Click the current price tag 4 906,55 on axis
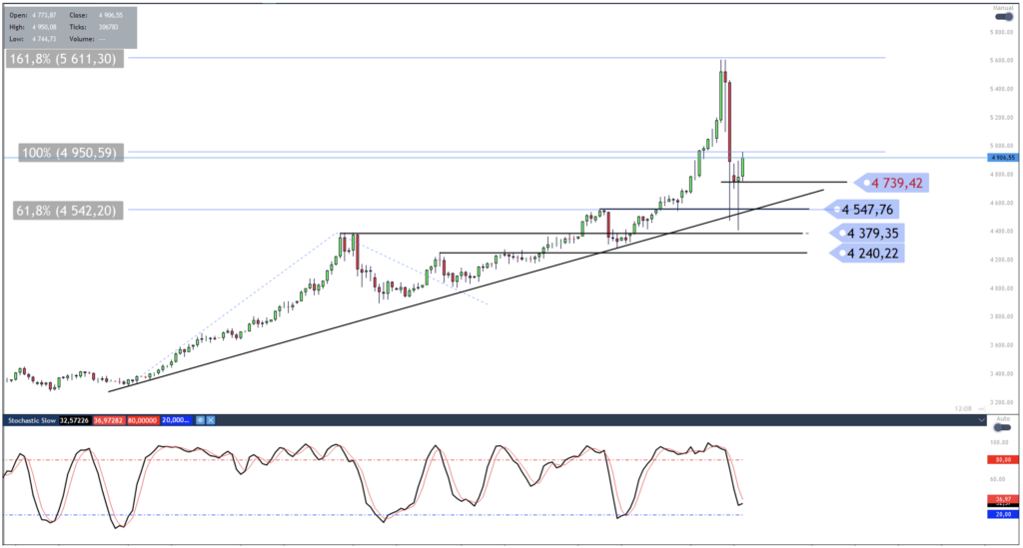This screenshot has height=548, width=1023. [x=1001, y=158]
